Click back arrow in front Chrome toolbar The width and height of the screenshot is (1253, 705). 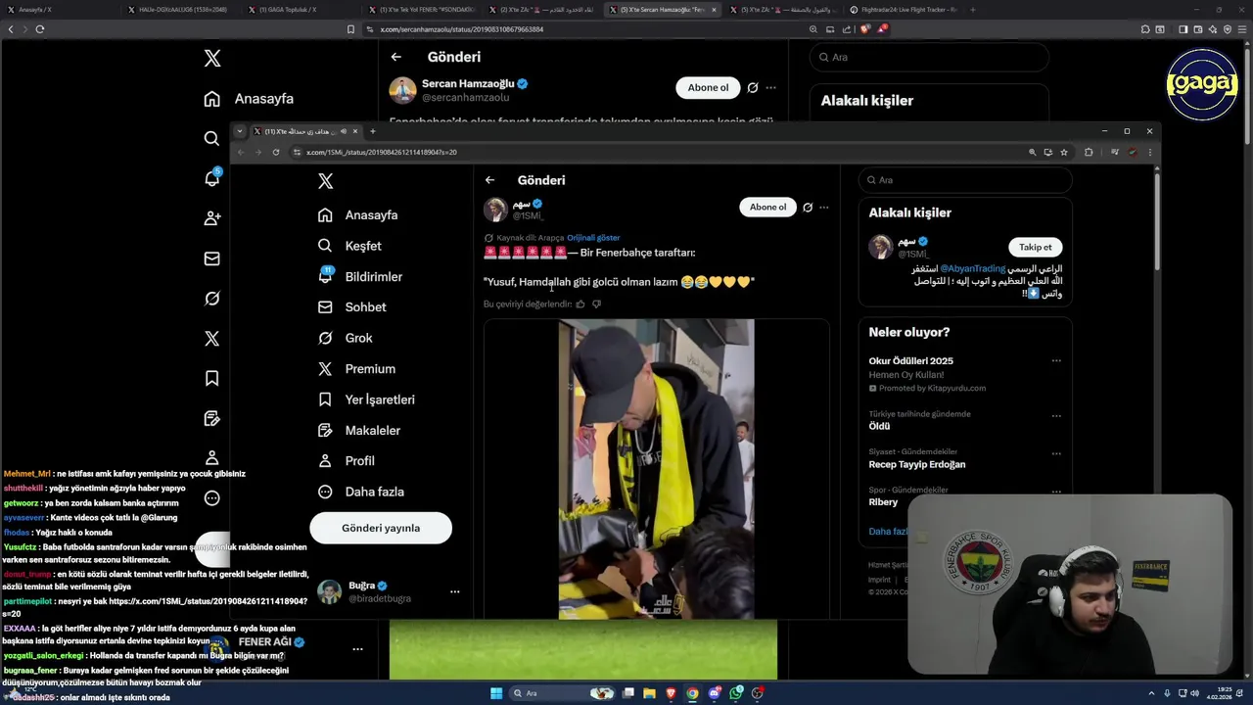241,152
